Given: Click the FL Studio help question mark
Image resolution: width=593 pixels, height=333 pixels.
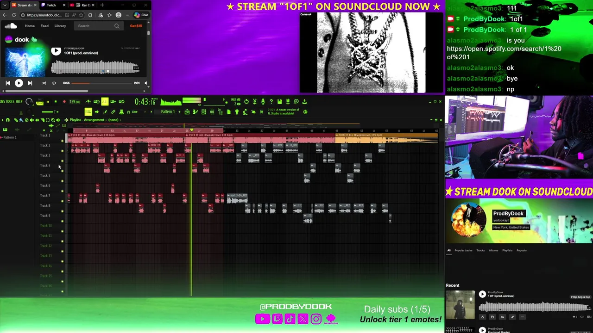Looking at the screenshot, I should [x=271, y=102].
